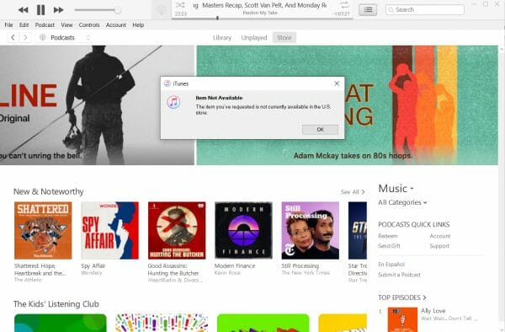The image size is (505, 332).
Task: Click the Send Gift quick link
Action: tap(389, 246)
